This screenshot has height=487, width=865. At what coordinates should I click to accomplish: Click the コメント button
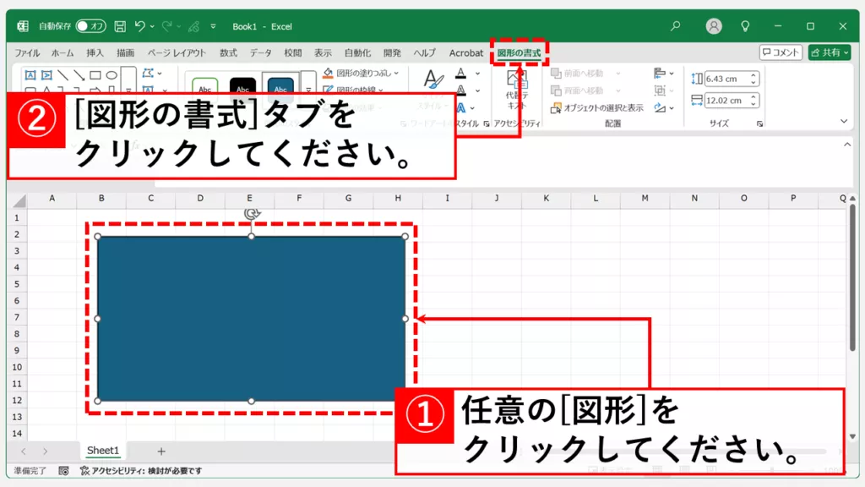(781, 52)
